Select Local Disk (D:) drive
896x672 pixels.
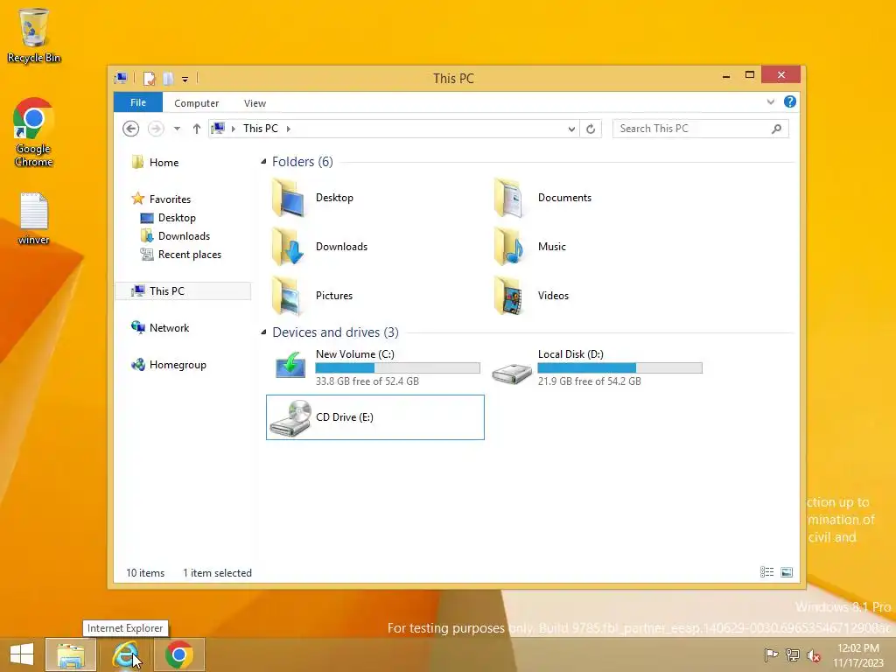(597, 367)
